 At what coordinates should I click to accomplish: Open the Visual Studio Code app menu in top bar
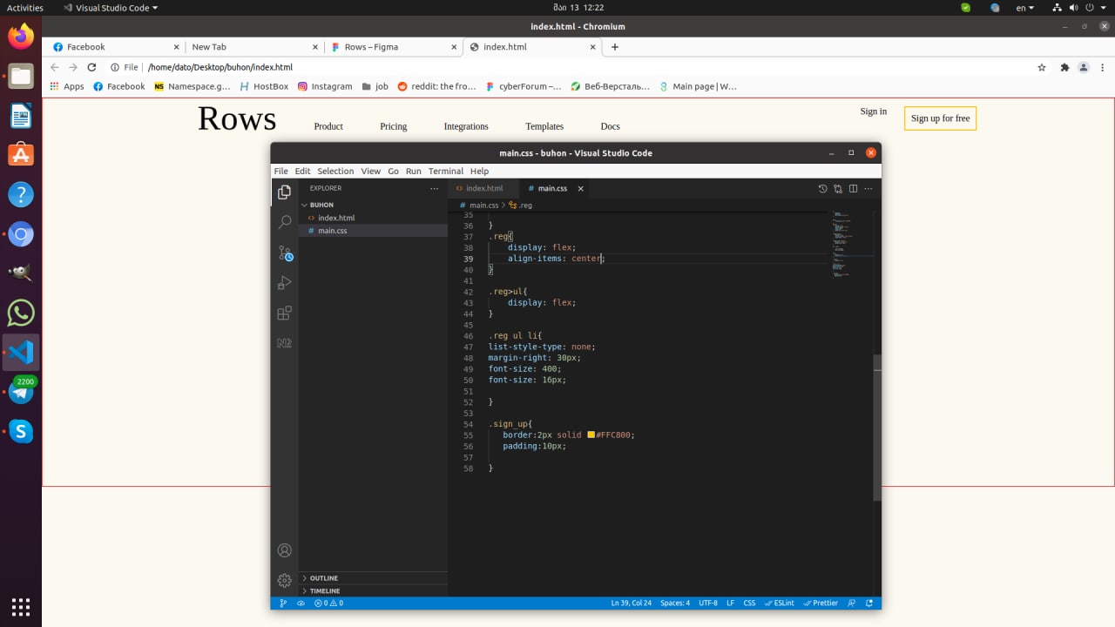111,8
